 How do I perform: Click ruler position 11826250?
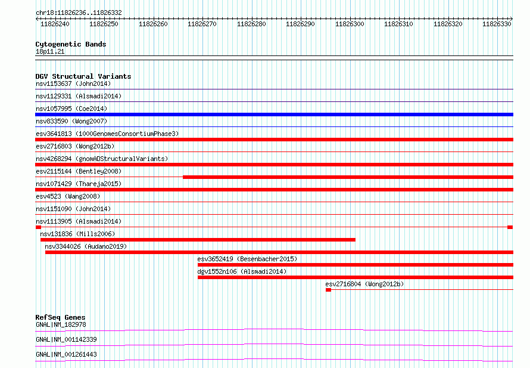104,24
